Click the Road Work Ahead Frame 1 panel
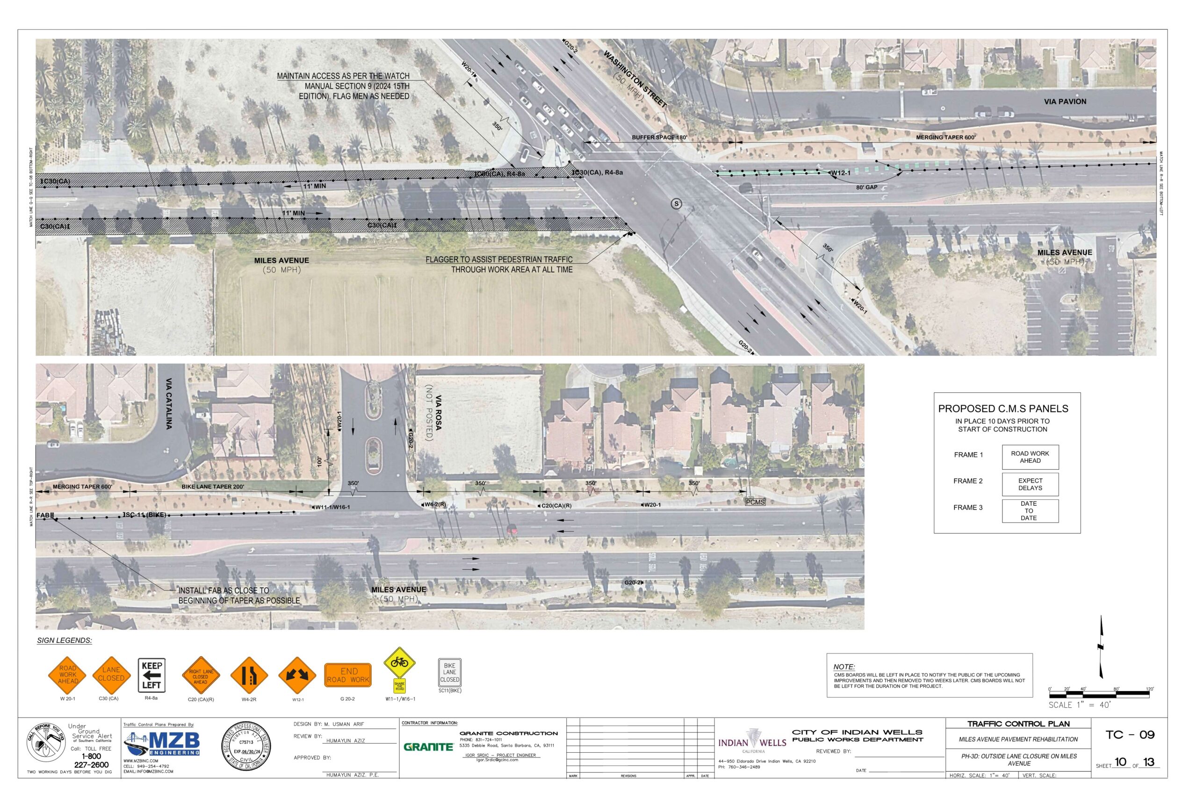 (x=1030, y=457)
